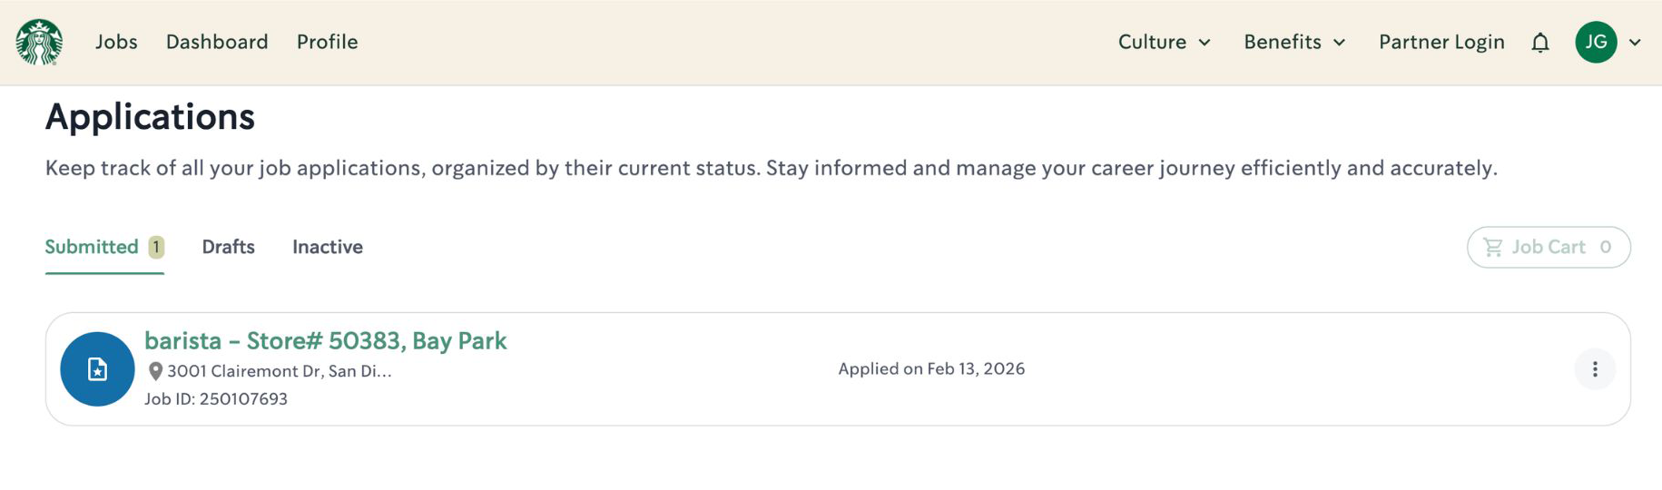Go to Jobs page
Image resolution: width=1662 pixels, height=490 pixels.
click(116, 42)
